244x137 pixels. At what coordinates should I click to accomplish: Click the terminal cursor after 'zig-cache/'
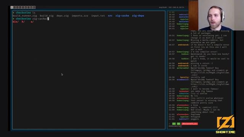coord(48,19)
